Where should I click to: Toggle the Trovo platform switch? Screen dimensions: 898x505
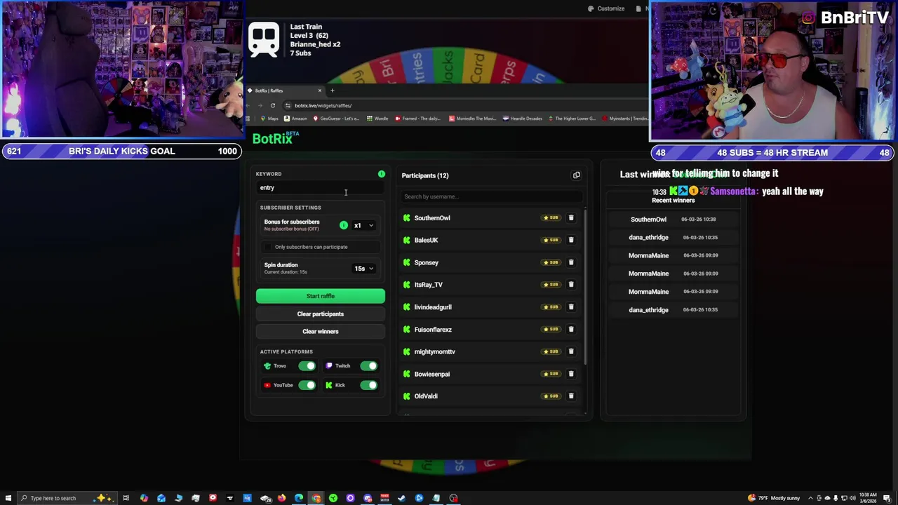(x=307, y=366)
